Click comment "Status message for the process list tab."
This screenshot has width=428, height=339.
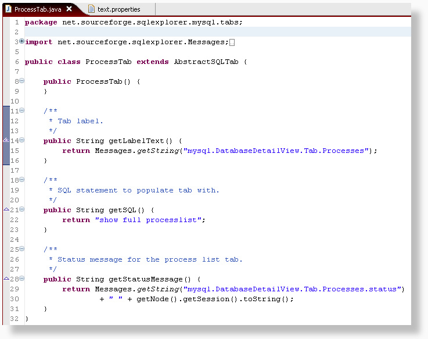[x=150, y=259]
